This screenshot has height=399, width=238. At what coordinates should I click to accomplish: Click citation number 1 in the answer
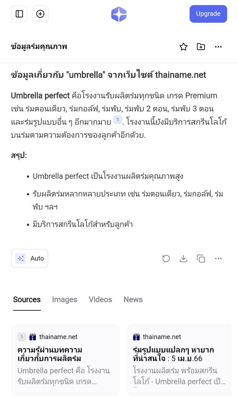[118, 120]
